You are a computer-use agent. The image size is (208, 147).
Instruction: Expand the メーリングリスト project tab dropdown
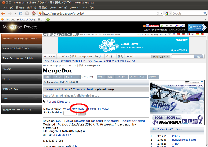[146, 77]
